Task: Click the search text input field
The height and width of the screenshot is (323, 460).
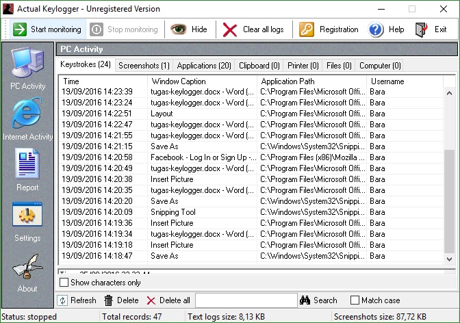Action: pos(246,300)
